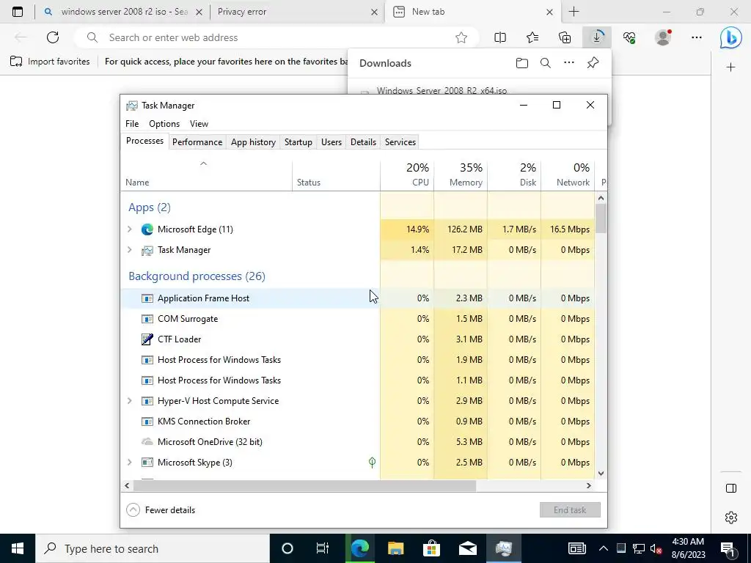
Task: Switch to the Startup tab
Action: pyautogui.click(x=298, y=142)
